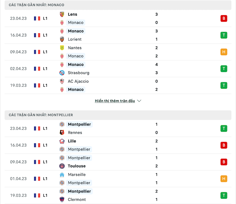Viewport: 236px width, 204px height.
Task: Click the Strasbourg club crest icon
Action: click(x=62, y=73)
